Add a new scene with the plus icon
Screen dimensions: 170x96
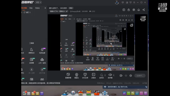(45, 8)
